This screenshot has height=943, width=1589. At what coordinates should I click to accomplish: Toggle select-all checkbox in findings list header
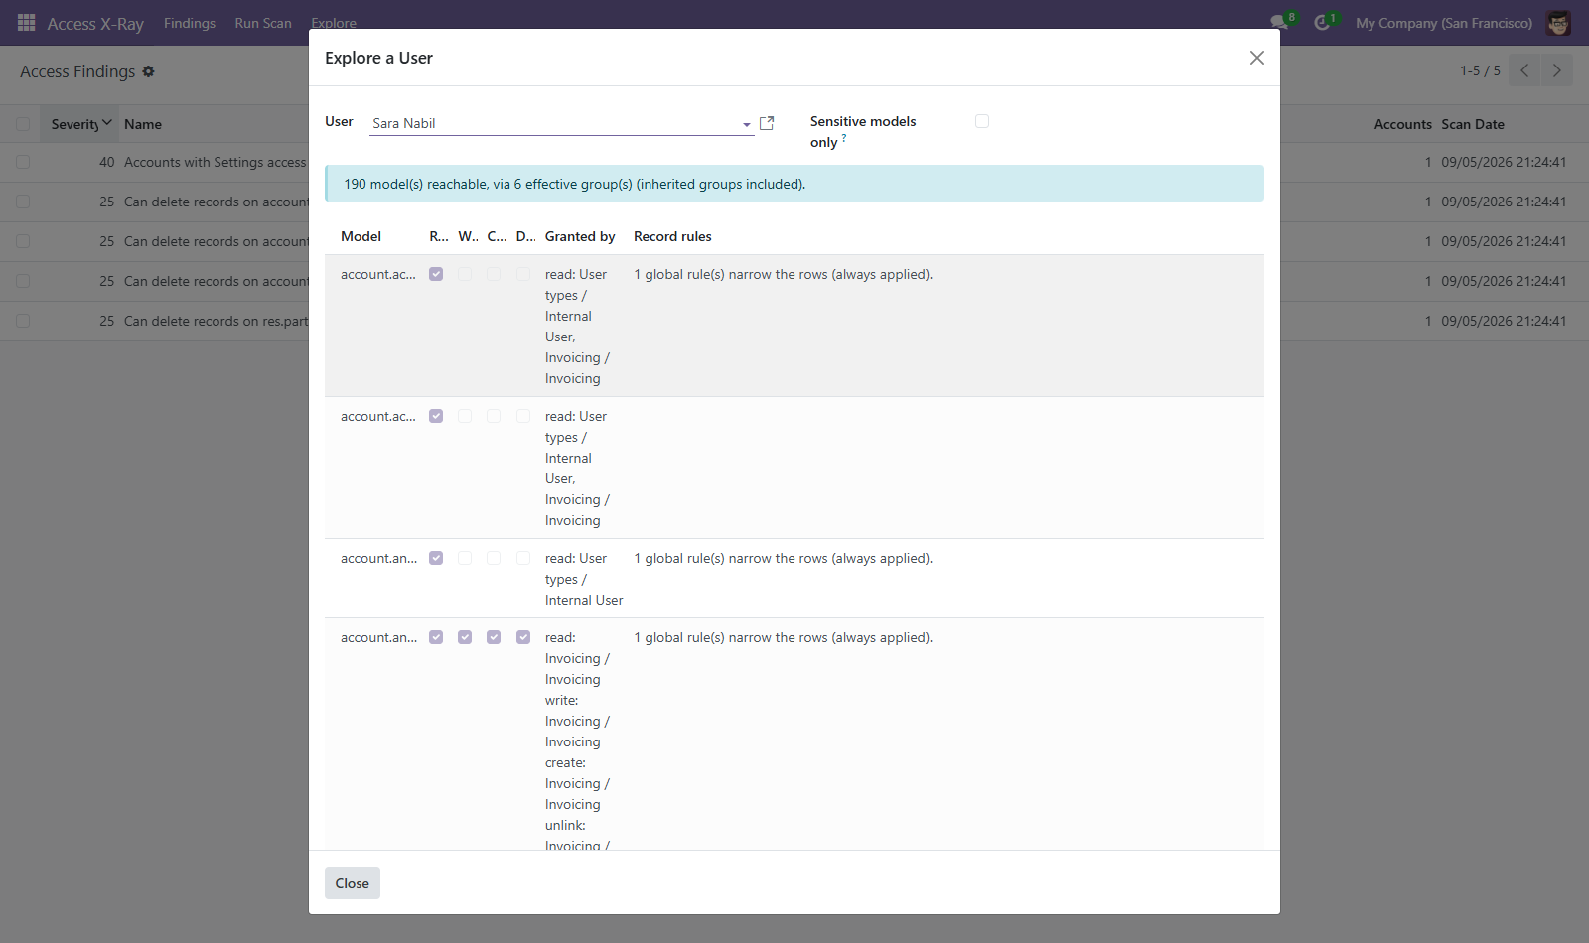tap(23, 124)
